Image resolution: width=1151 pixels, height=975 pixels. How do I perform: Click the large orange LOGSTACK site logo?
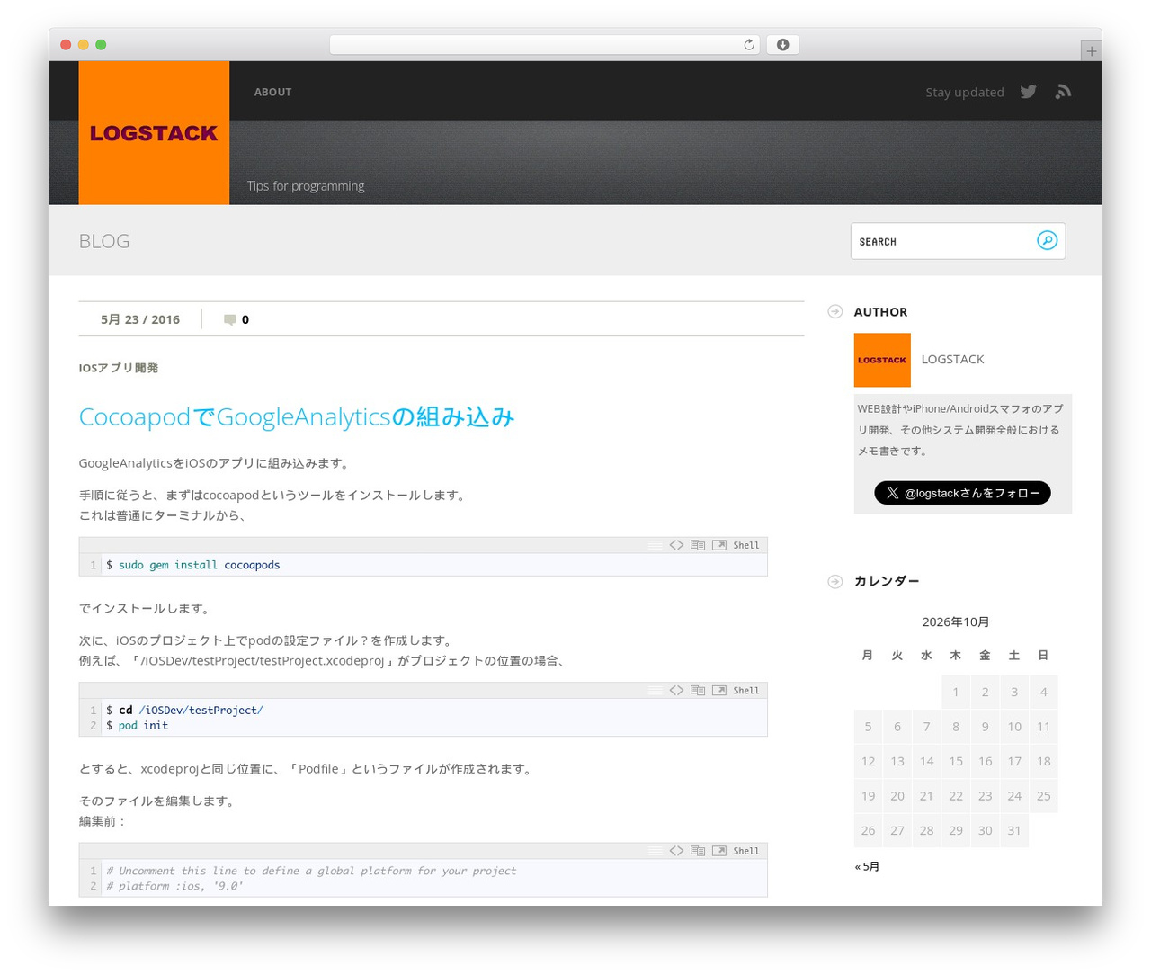pos(154,133)
